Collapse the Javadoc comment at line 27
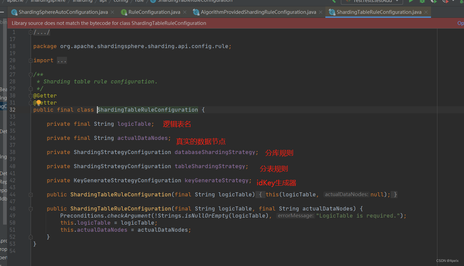 (x=31, y=75)
